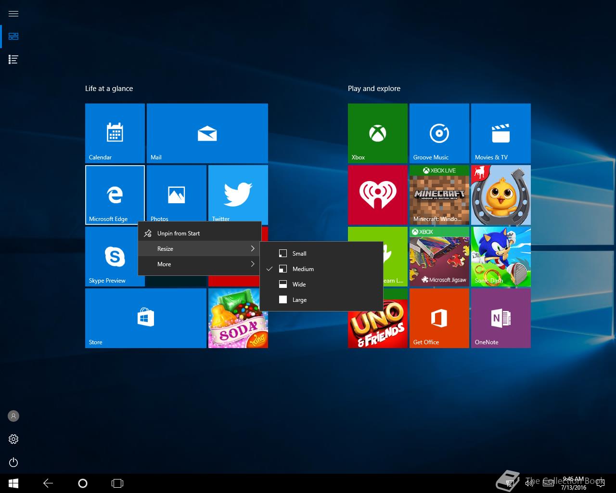Image resolution: width=616 pixels, height=493 pixels.
Task: Open the Get Office tile
Action: pyautogui.click(x=439, y=318)
